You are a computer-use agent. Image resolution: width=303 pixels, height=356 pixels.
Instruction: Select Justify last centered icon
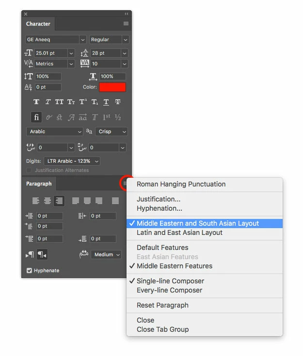point(87,201)
